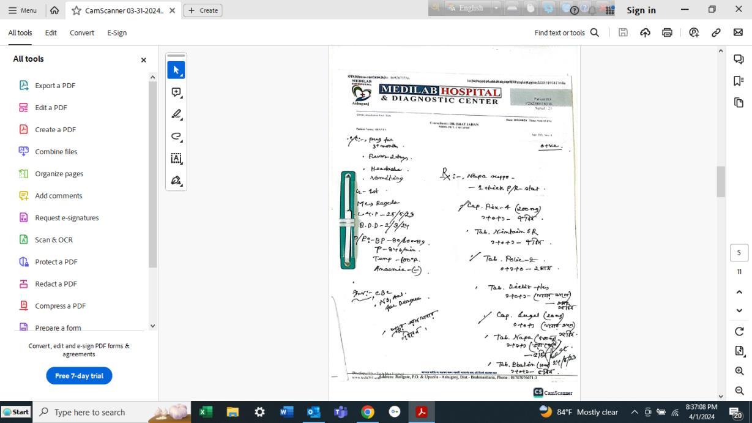Viewport: 752px width, 423px height.
Task: Open Excel from the taskbar
Action: tap(206, 412)
